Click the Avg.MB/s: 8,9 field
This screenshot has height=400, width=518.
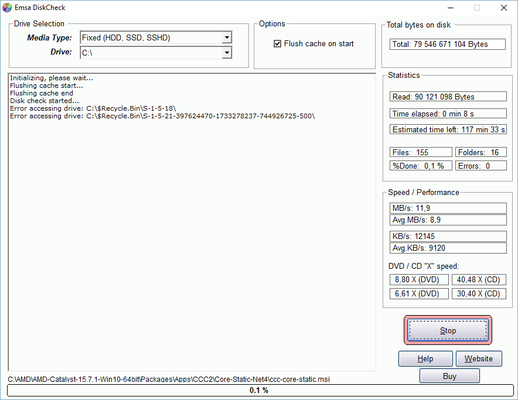[x=448, y=220]
